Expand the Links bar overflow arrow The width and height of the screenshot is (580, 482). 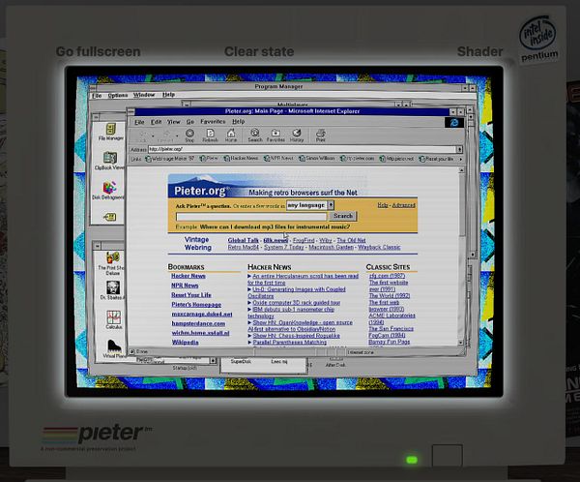[460, 159]
